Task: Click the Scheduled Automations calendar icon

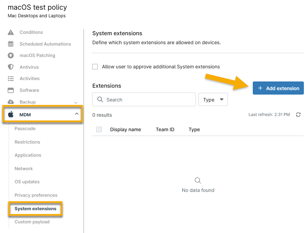Action: click(x=11, y=44)
